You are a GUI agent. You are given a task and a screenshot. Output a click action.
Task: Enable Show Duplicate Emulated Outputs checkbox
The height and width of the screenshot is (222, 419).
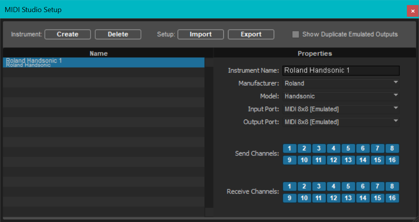(x=296, y=34)
